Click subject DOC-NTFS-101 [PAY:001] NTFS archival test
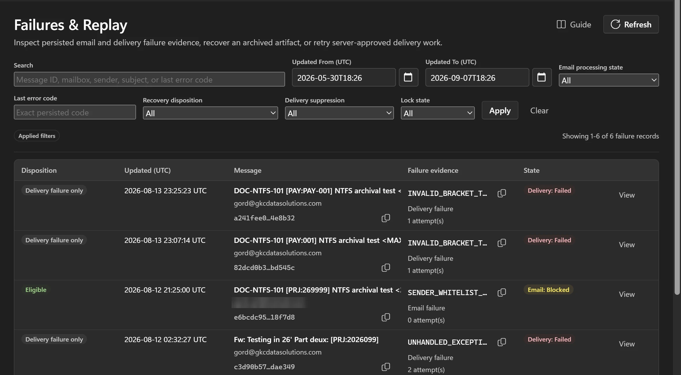This screenshot has width=681, height=375. point(317,240)
